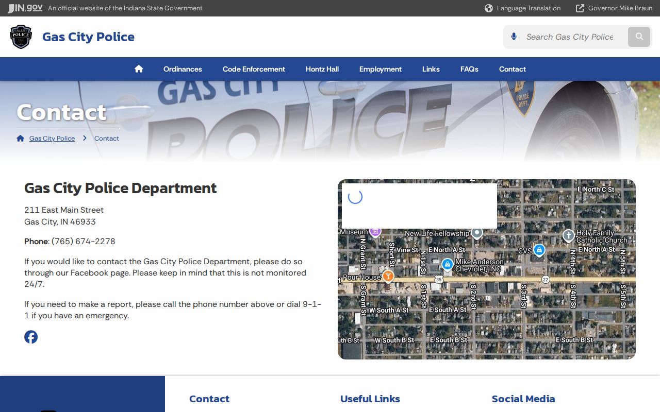The height and width of the screenshot is (412, 660).
Task: Select Hontz Hall nav item
Action: (x=322, y=69)
